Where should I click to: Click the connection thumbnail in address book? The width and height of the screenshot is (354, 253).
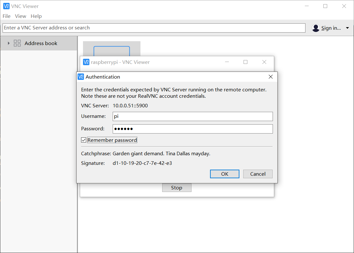(x=111, y=49)
